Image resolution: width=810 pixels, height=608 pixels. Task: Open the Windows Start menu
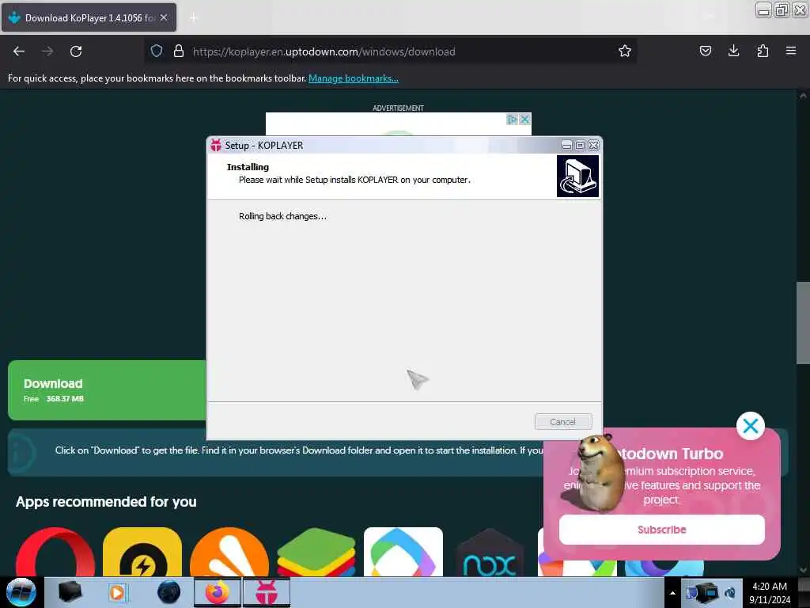(x=21, y=592)
